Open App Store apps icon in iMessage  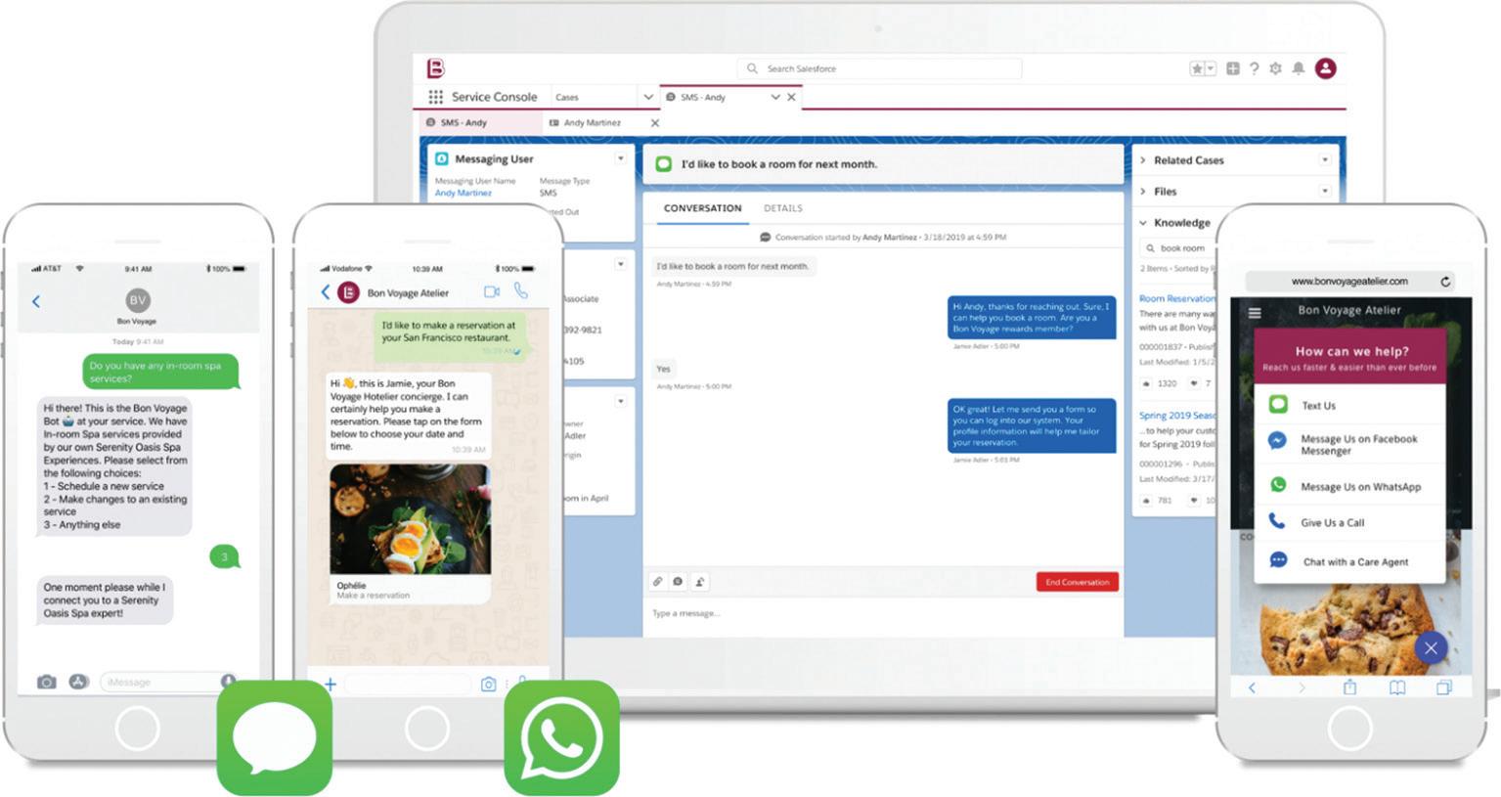point(79,682)
